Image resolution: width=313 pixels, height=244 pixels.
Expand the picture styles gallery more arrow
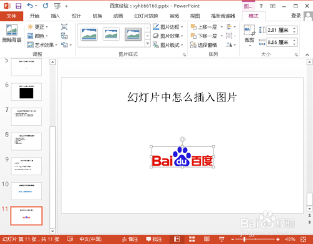(x=148, y=44)
